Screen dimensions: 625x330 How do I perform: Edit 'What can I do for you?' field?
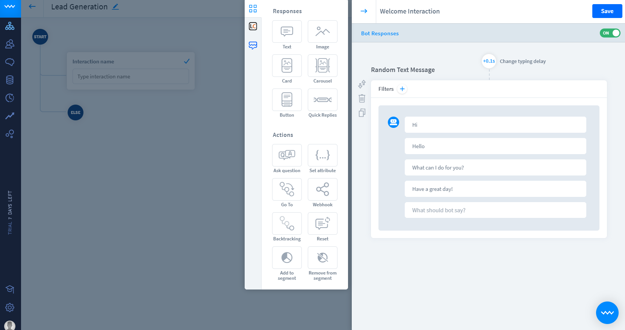tap(495, 168)
